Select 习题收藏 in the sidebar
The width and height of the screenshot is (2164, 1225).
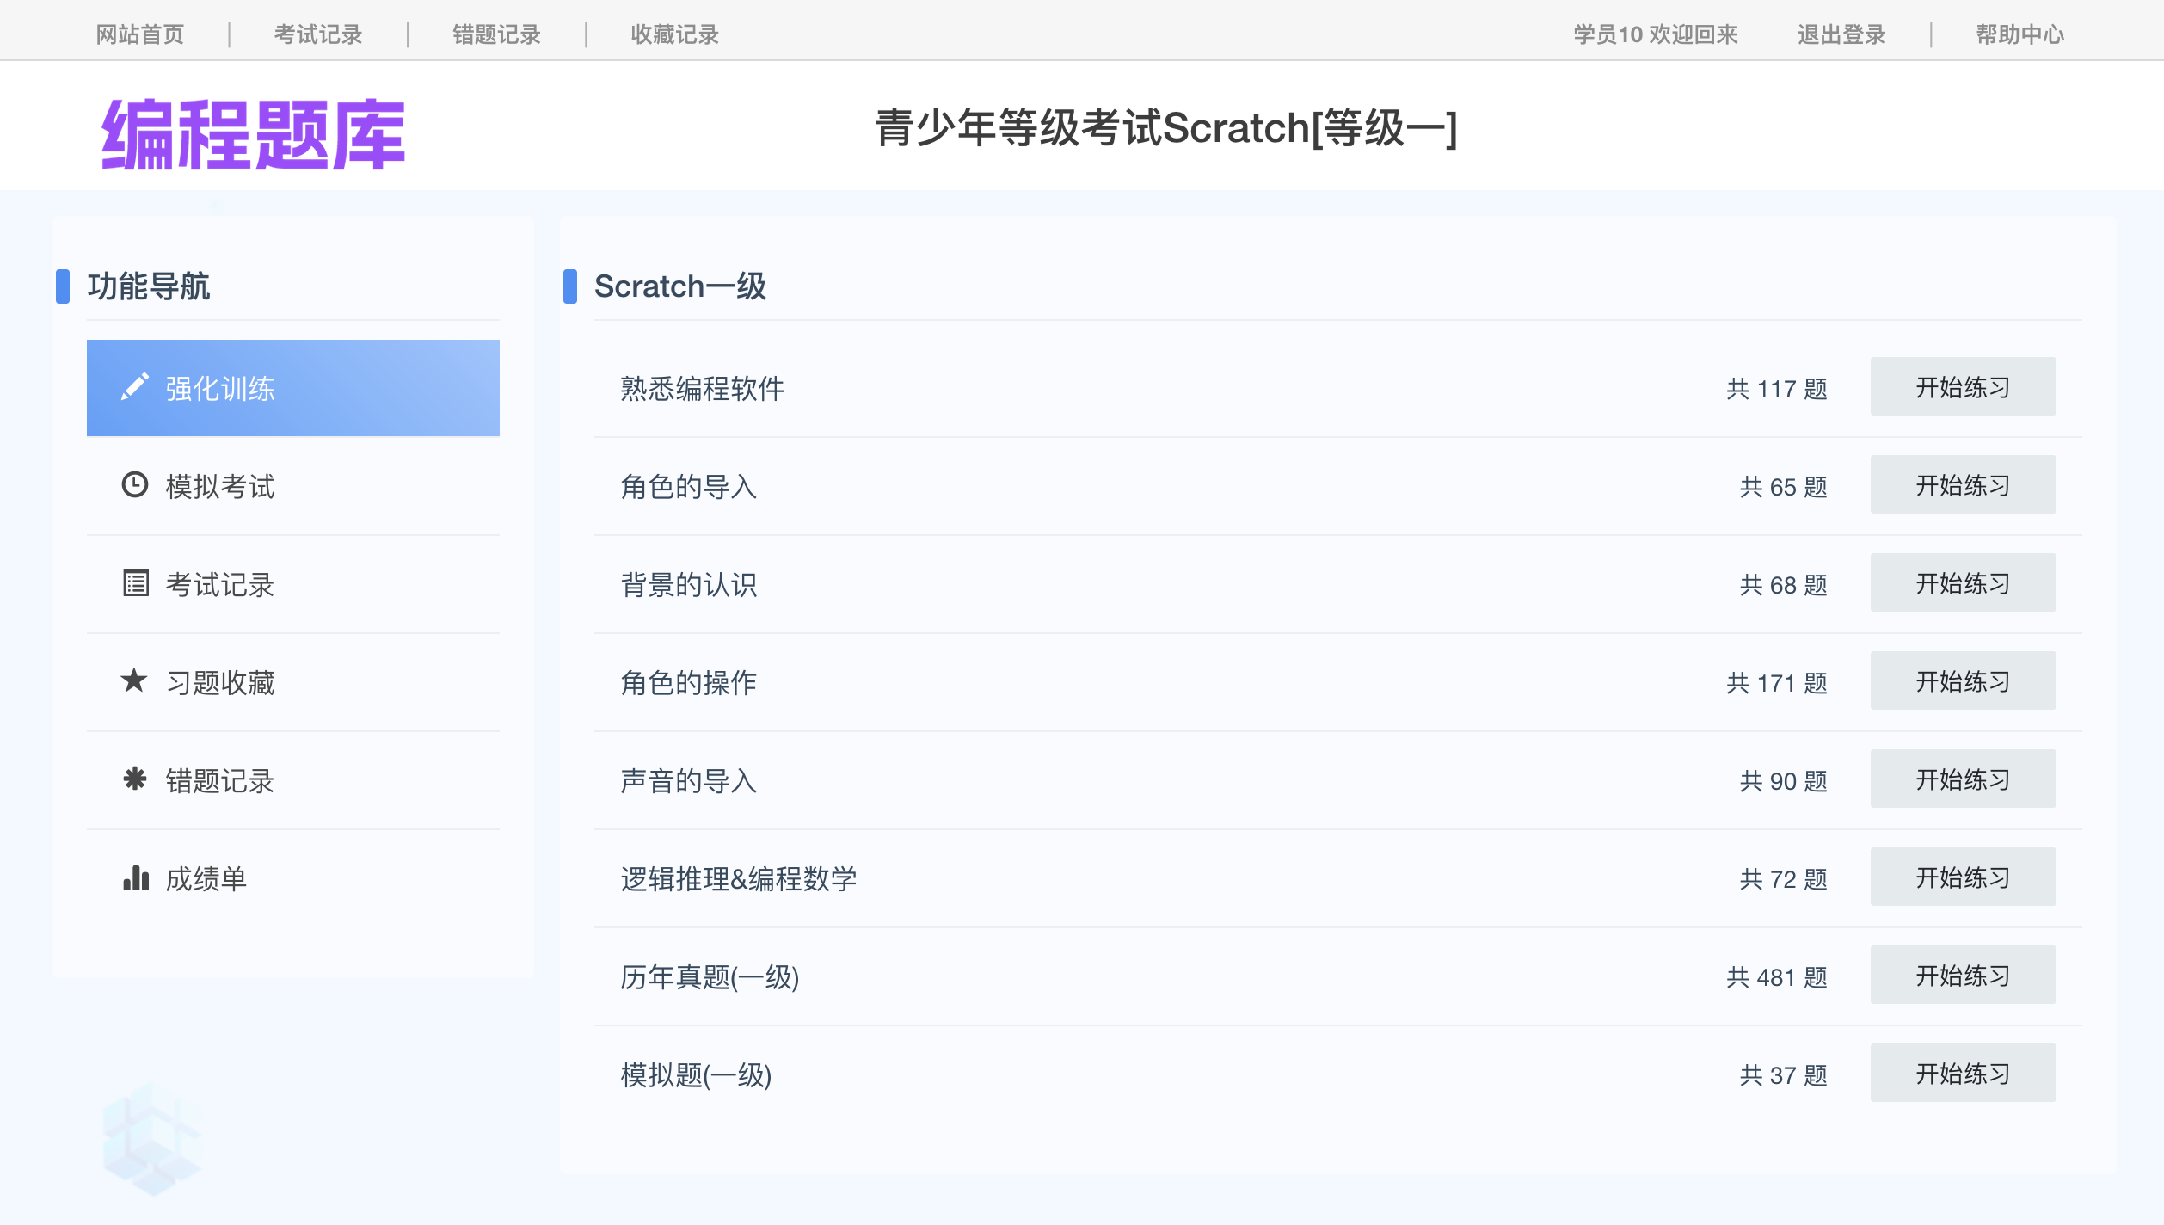point(293,682)
